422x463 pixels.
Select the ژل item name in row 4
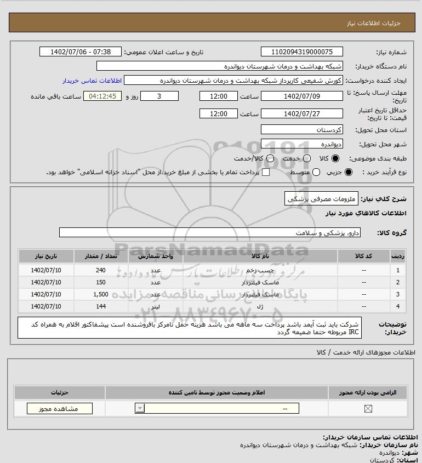pos(260,306)
